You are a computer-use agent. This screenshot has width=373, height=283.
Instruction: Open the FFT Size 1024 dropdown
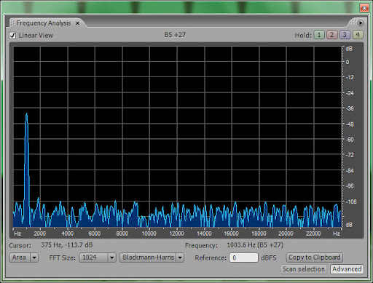pos(97,258)
